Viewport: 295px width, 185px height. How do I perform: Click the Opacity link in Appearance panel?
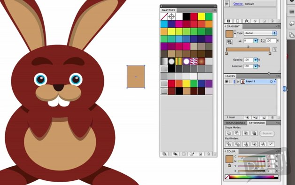point(238,4)
